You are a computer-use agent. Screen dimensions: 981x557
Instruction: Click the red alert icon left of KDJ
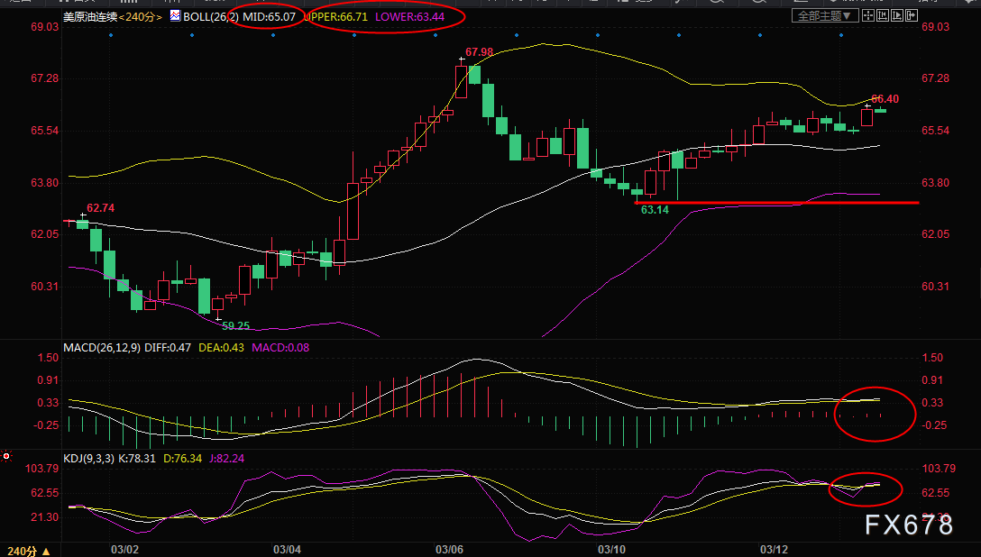pyautogui.click(x=7, y=457)
